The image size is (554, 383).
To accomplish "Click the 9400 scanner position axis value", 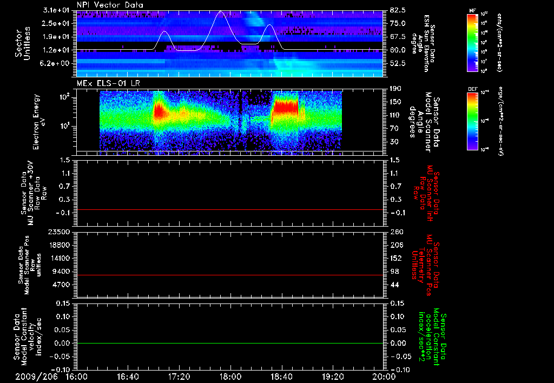I will pyautogui.click(x=61, y=272).
